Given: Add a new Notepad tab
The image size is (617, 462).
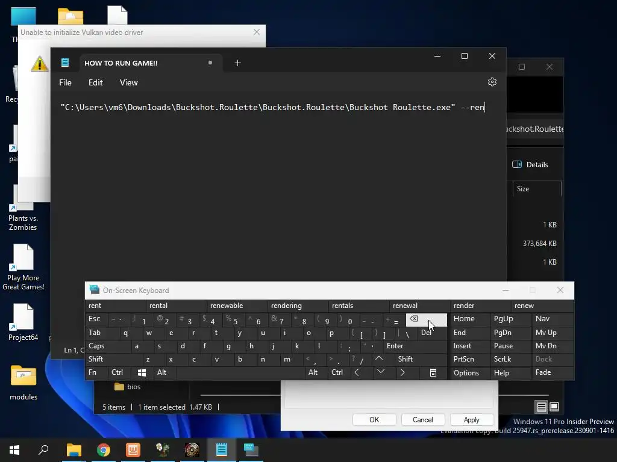Looking at the screenshot, I should pos(237,63).
